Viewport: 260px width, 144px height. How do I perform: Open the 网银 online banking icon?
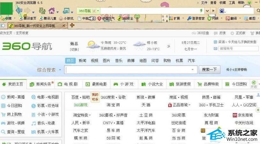tap(210, 19)
